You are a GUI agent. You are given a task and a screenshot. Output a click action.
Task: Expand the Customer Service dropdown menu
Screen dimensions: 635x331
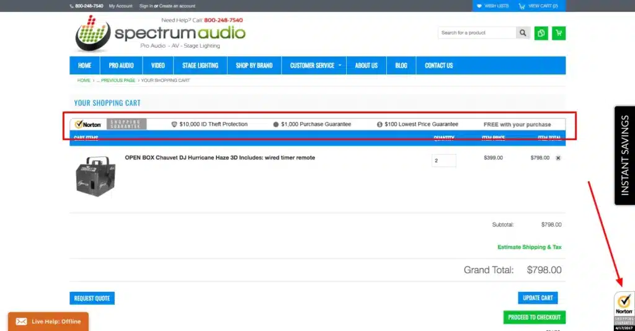pos(315,66)
